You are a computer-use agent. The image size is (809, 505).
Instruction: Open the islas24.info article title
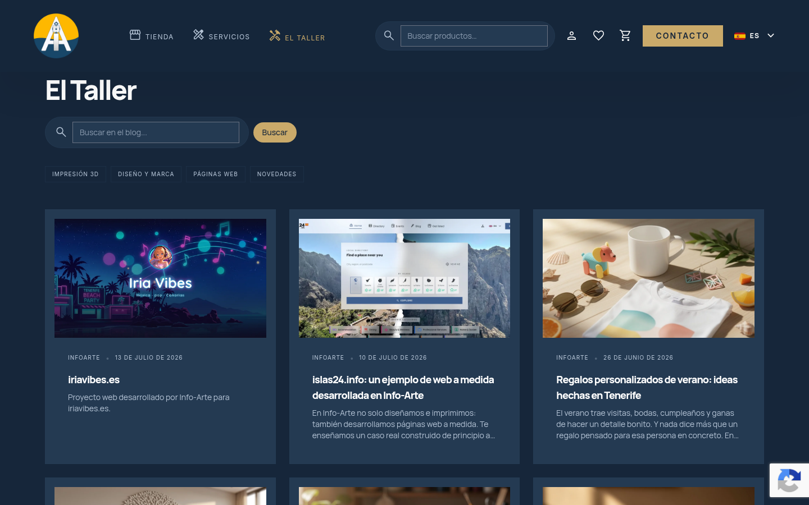(x=403, y=388)
